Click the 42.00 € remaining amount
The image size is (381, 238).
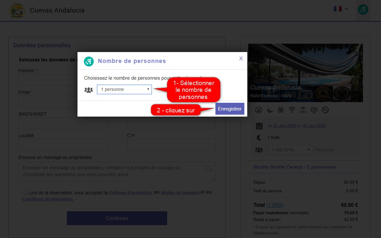point(351,220)
